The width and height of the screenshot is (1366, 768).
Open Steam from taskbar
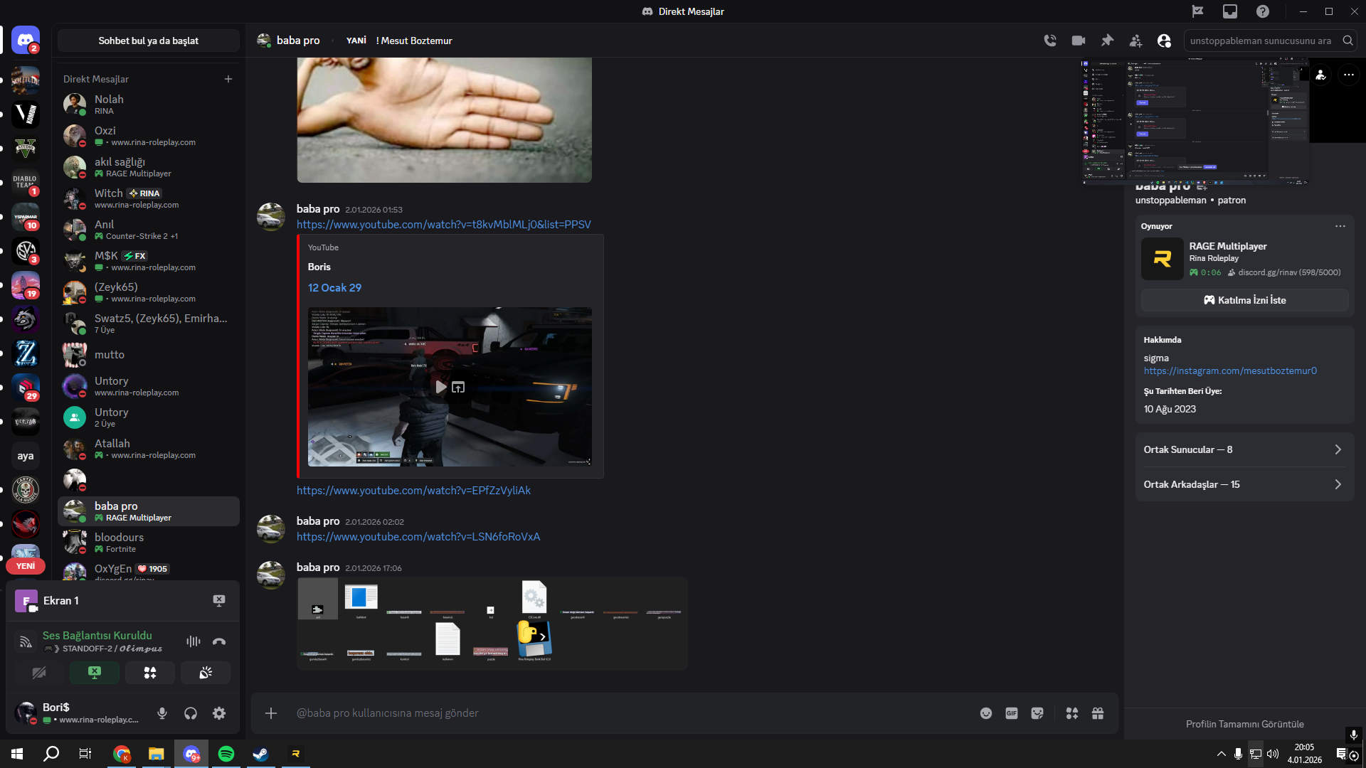point(260,754)
